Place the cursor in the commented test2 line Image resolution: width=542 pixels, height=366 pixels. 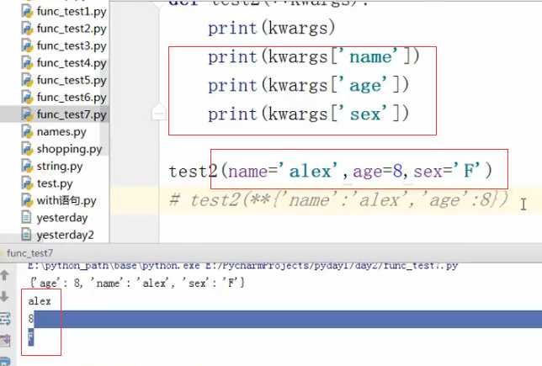[x=337, y=200]
